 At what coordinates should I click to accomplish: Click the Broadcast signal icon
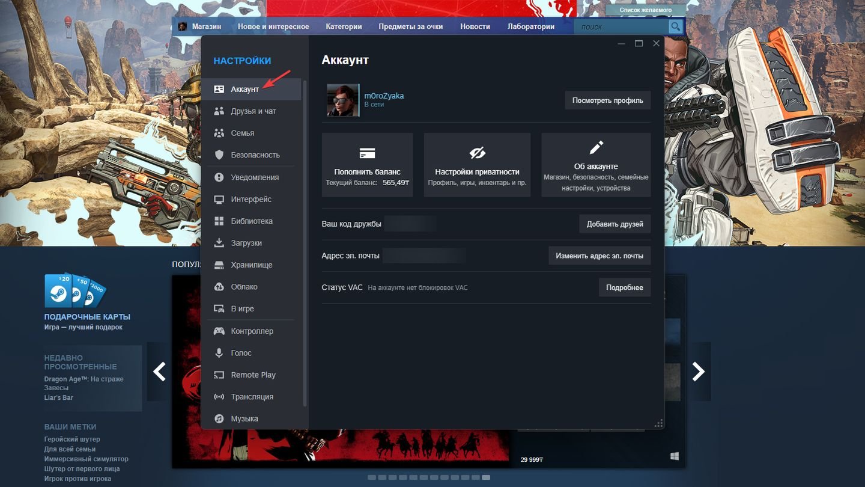[x=219, y=397]
